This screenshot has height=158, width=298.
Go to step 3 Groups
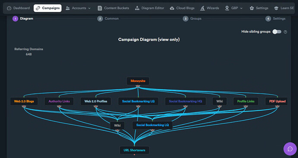click(192, 19)
